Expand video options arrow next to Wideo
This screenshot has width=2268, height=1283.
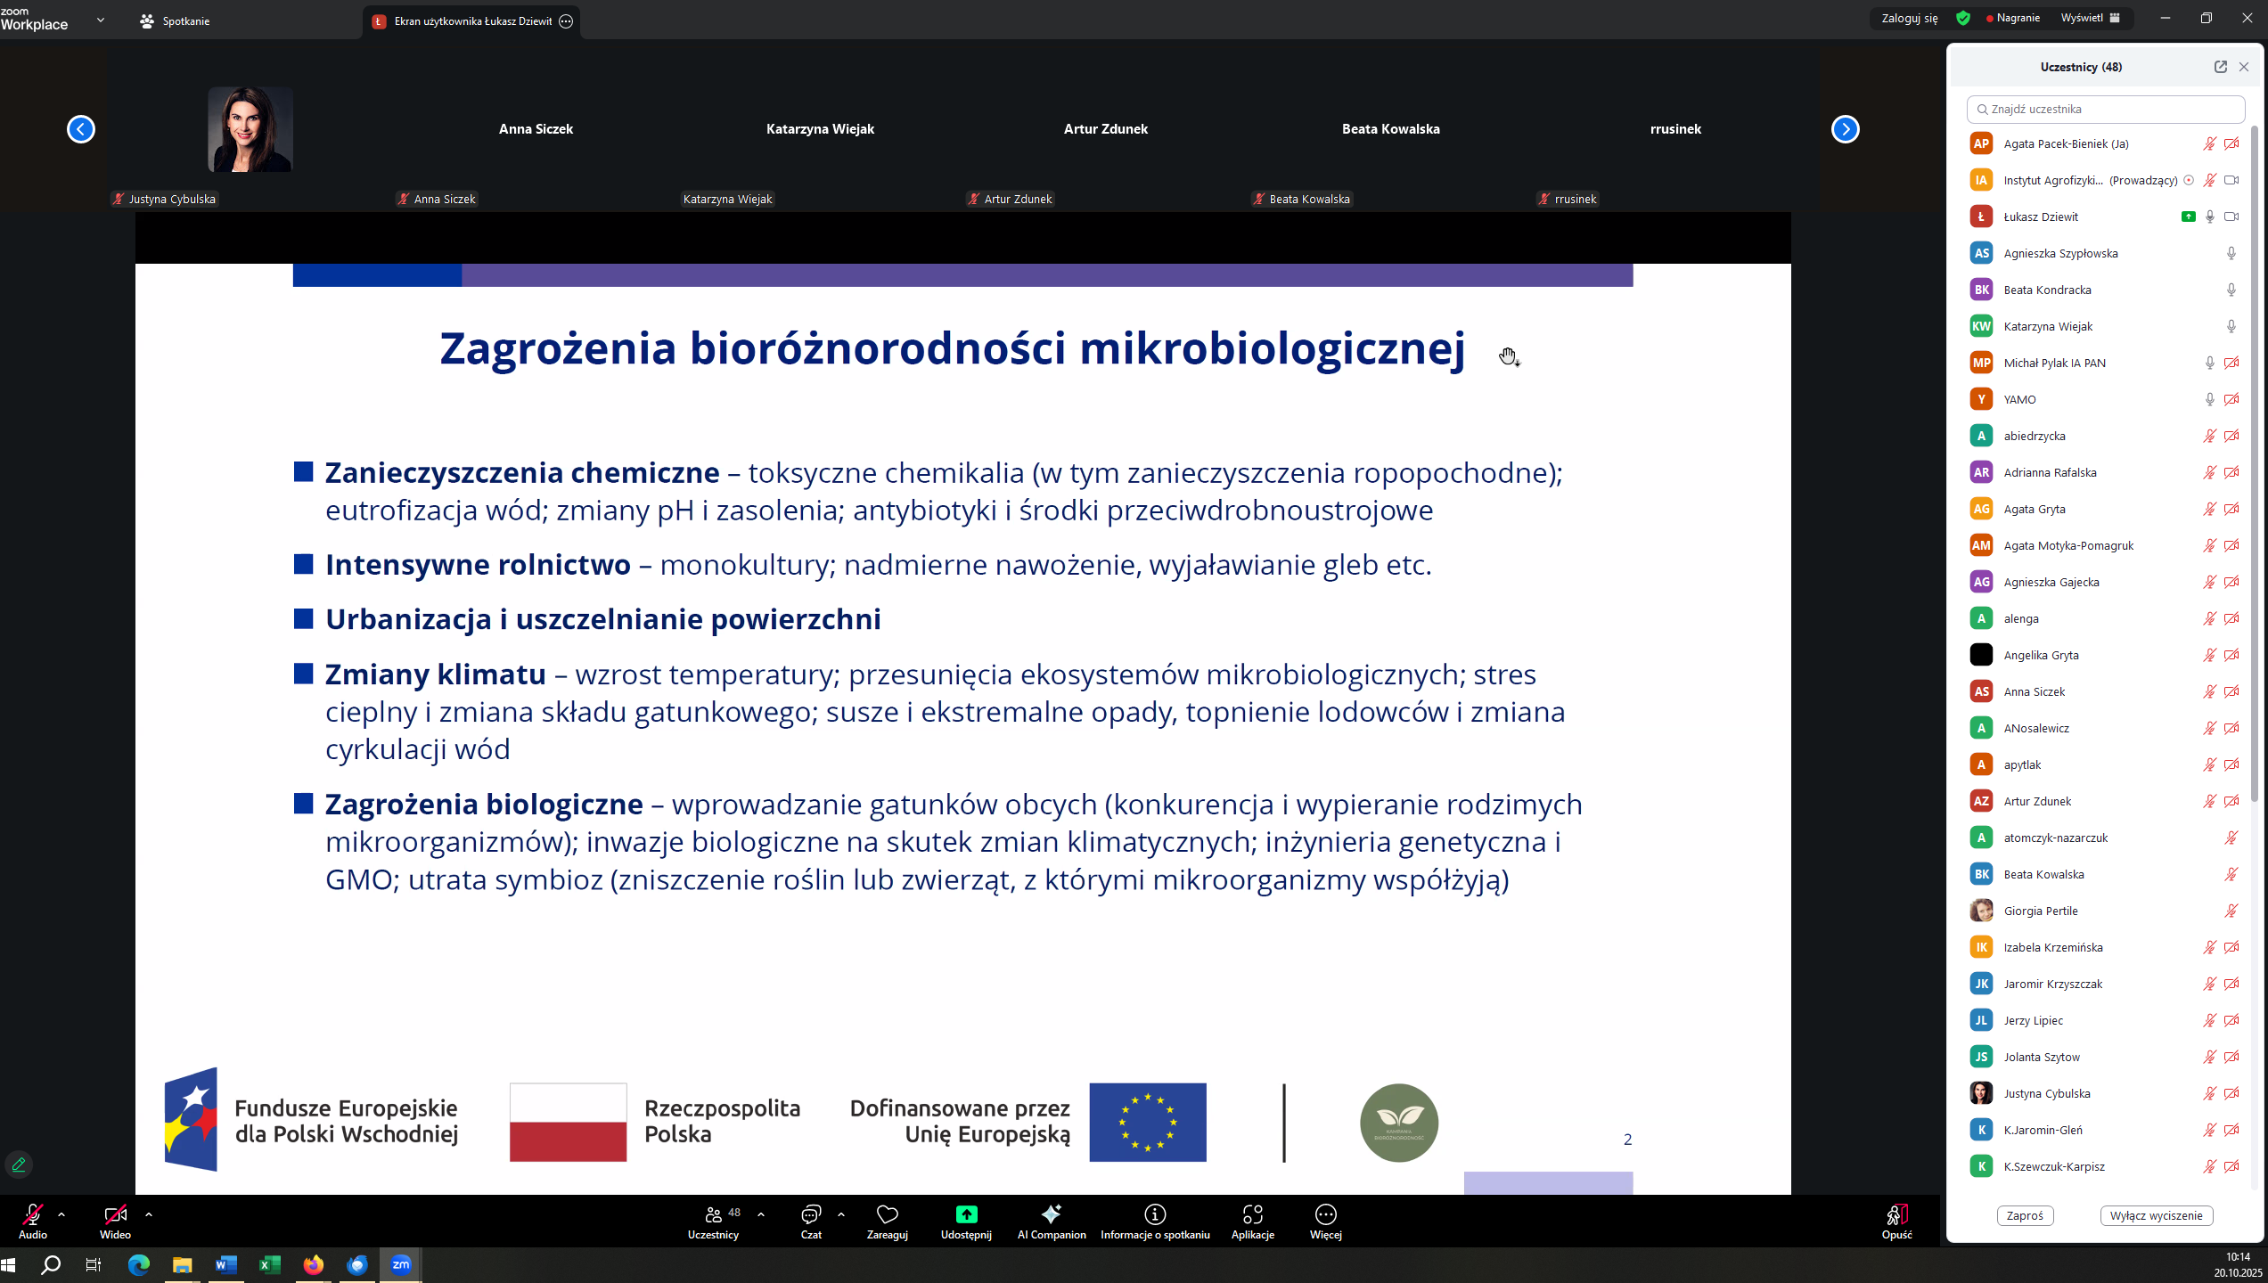pyautogui.click(x=149, y=1214)
